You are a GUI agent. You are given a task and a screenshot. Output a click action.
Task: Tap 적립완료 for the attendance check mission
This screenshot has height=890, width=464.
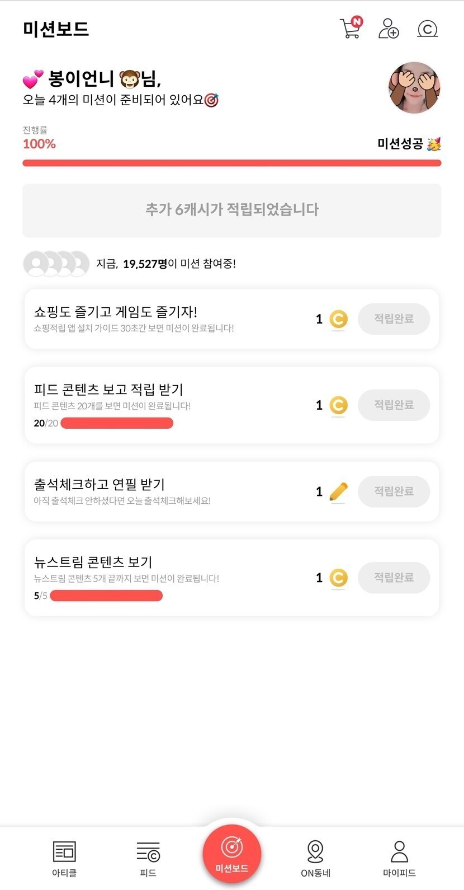click(394, 491)
